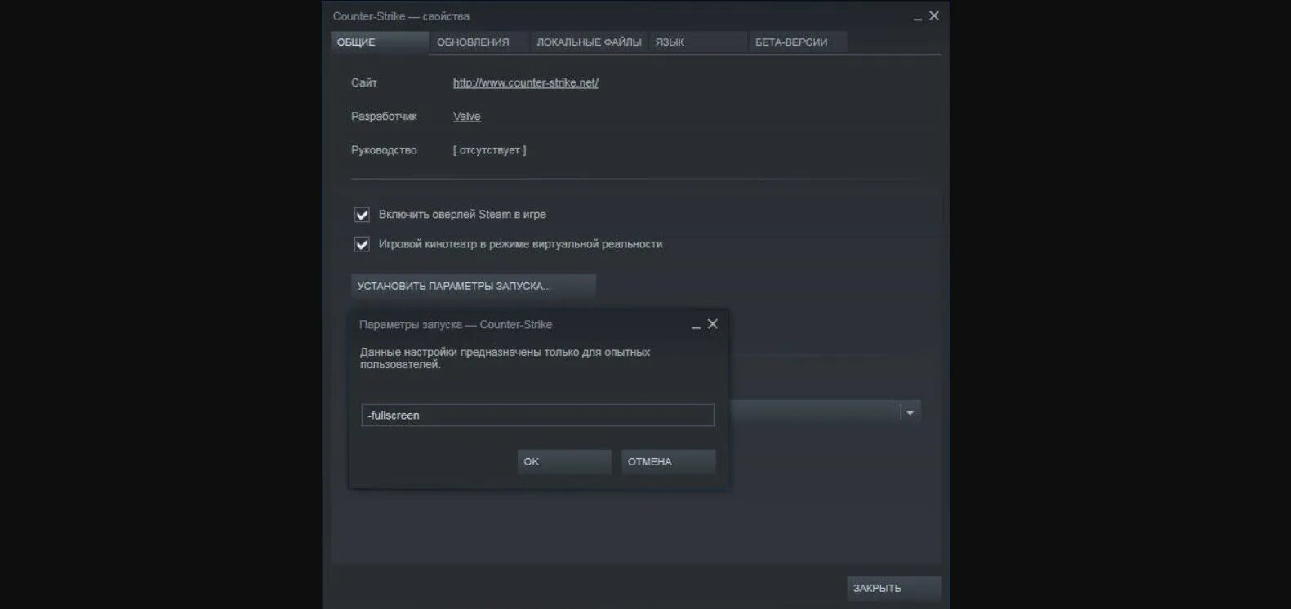This screenshot has height=609, width=1291.
Task: Close the Counter-Strike properties window
Action: [x=934, y=16]
